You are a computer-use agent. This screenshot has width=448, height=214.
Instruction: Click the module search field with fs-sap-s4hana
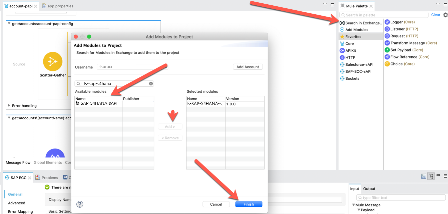point(114,84)
